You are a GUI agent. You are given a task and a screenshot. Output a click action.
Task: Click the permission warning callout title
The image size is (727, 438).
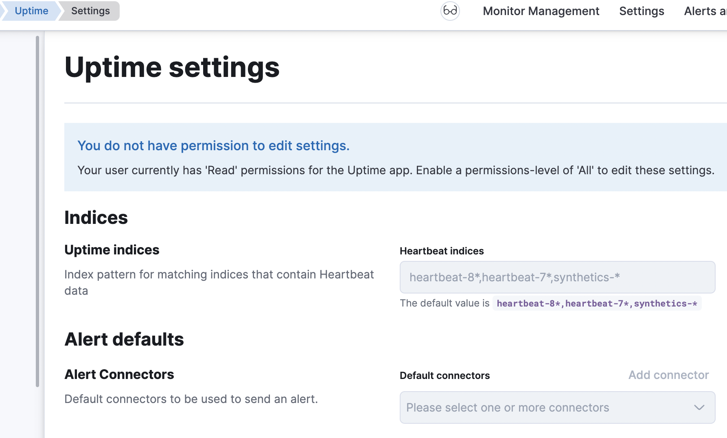(x=213, y=146)
